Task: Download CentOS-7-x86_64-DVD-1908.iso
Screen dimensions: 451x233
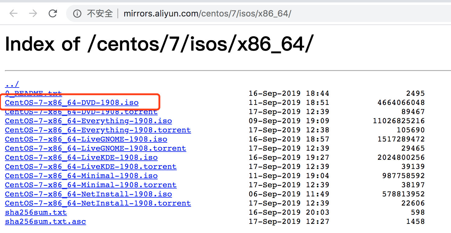Action: click(72, 102)
